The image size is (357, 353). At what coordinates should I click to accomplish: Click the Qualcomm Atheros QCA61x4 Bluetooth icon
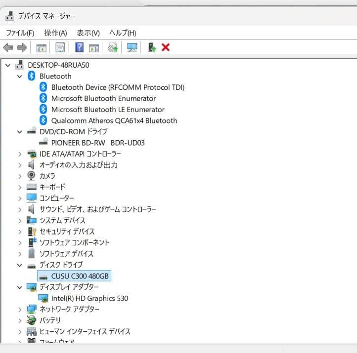click(x=43, y=120)
